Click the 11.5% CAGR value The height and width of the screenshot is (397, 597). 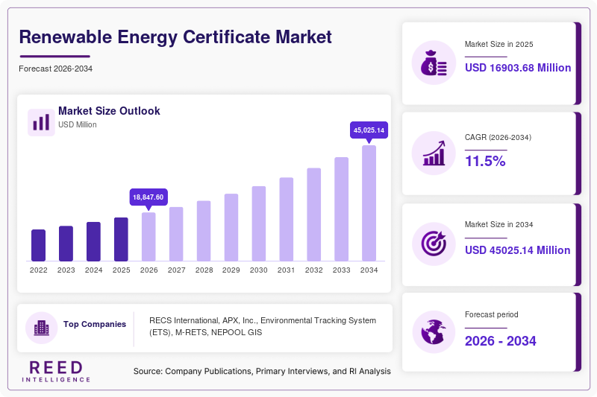[x=485, y=161]
